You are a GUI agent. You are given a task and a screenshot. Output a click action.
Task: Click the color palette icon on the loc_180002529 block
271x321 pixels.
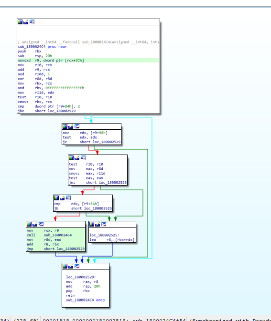pyautogui.click(x=65, y=266)
